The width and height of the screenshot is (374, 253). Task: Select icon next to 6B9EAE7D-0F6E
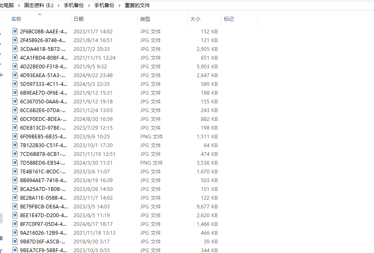(x=15, y=93)
